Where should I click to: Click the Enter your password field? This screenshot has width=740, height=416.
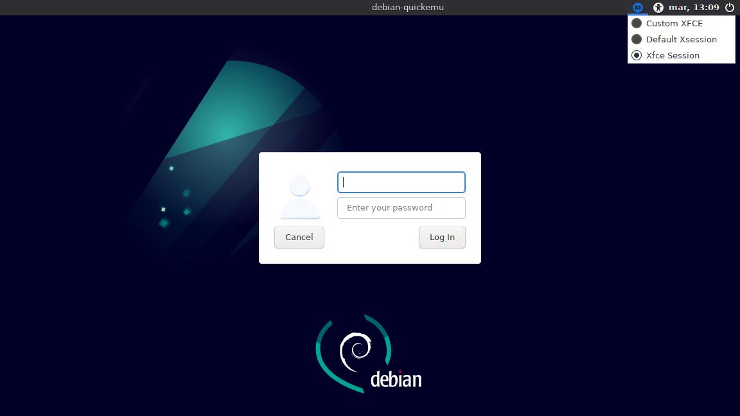click(401, 208)
